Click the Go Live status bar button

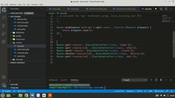(x=159, y=91)
